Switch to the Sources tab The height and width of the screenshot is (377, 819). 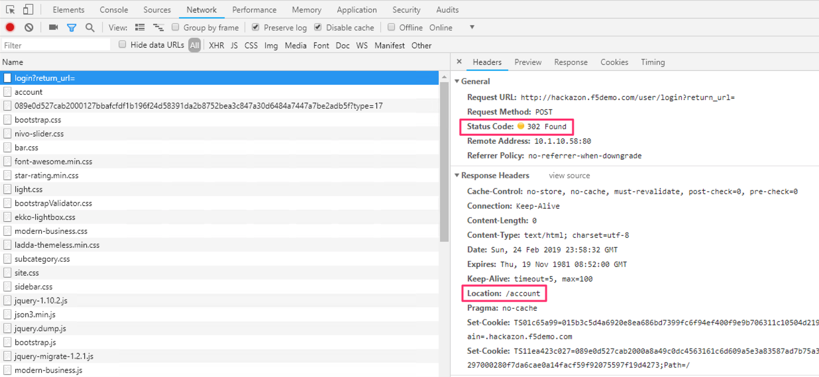(x=157, y=10)
